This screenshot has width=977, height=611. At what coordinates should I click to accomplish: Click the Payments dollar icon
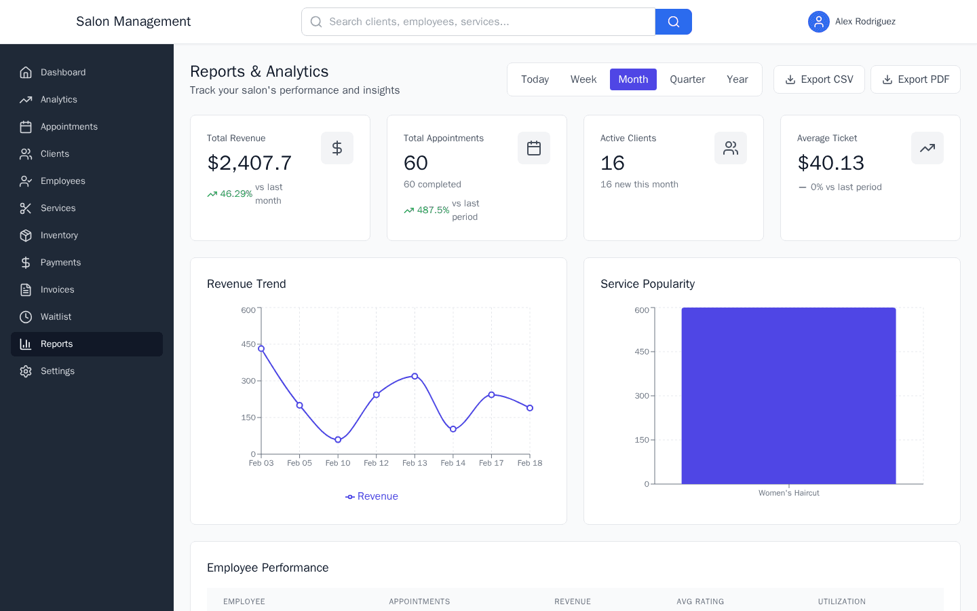25,262
